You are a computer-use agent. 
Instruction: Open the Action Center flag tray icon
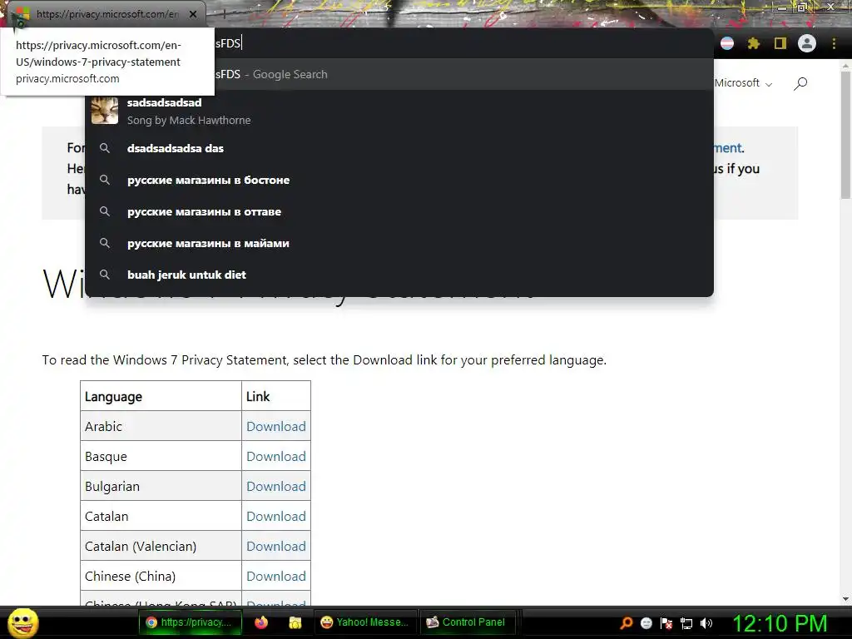[x=666, y=623]
